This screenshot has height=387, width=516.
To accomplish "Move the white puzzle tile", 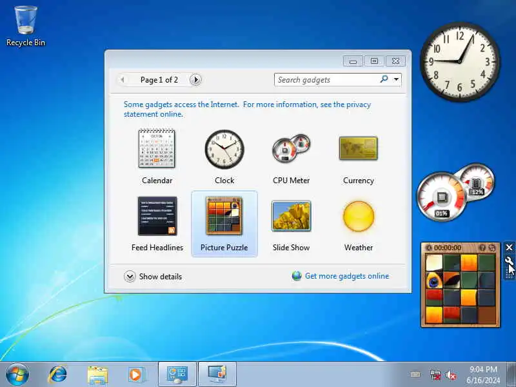I will (434, 263).
